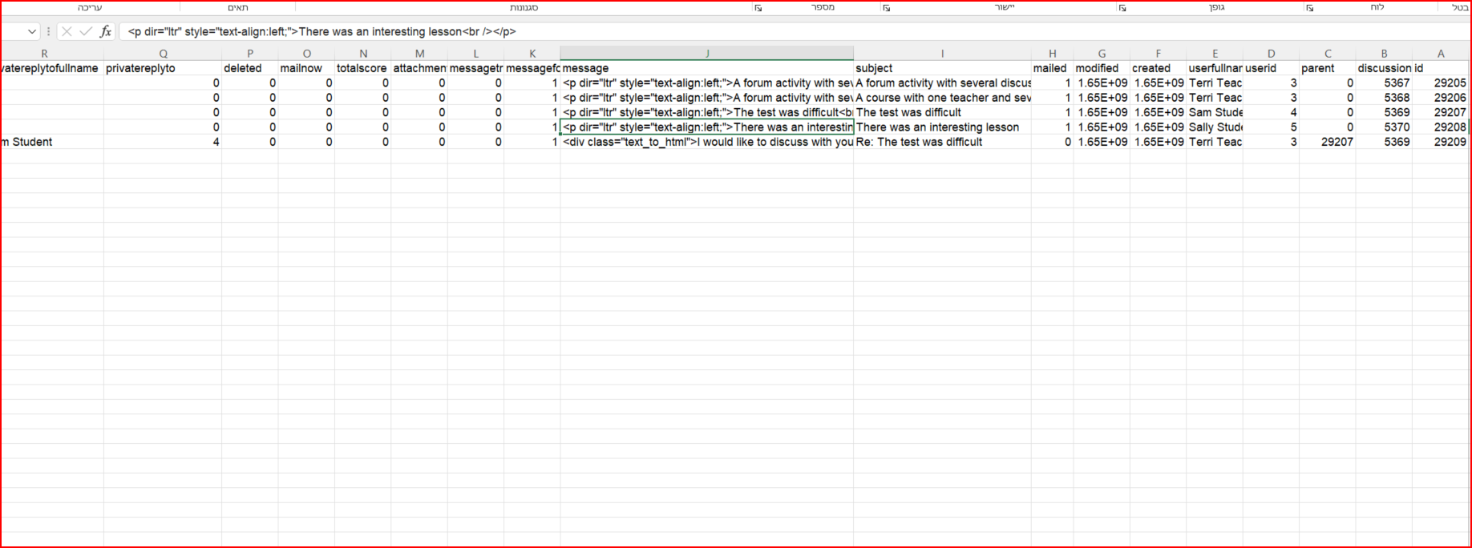Select the id cell 29209
This screenshot has width=1472, height=548.
pos(1440,142)
